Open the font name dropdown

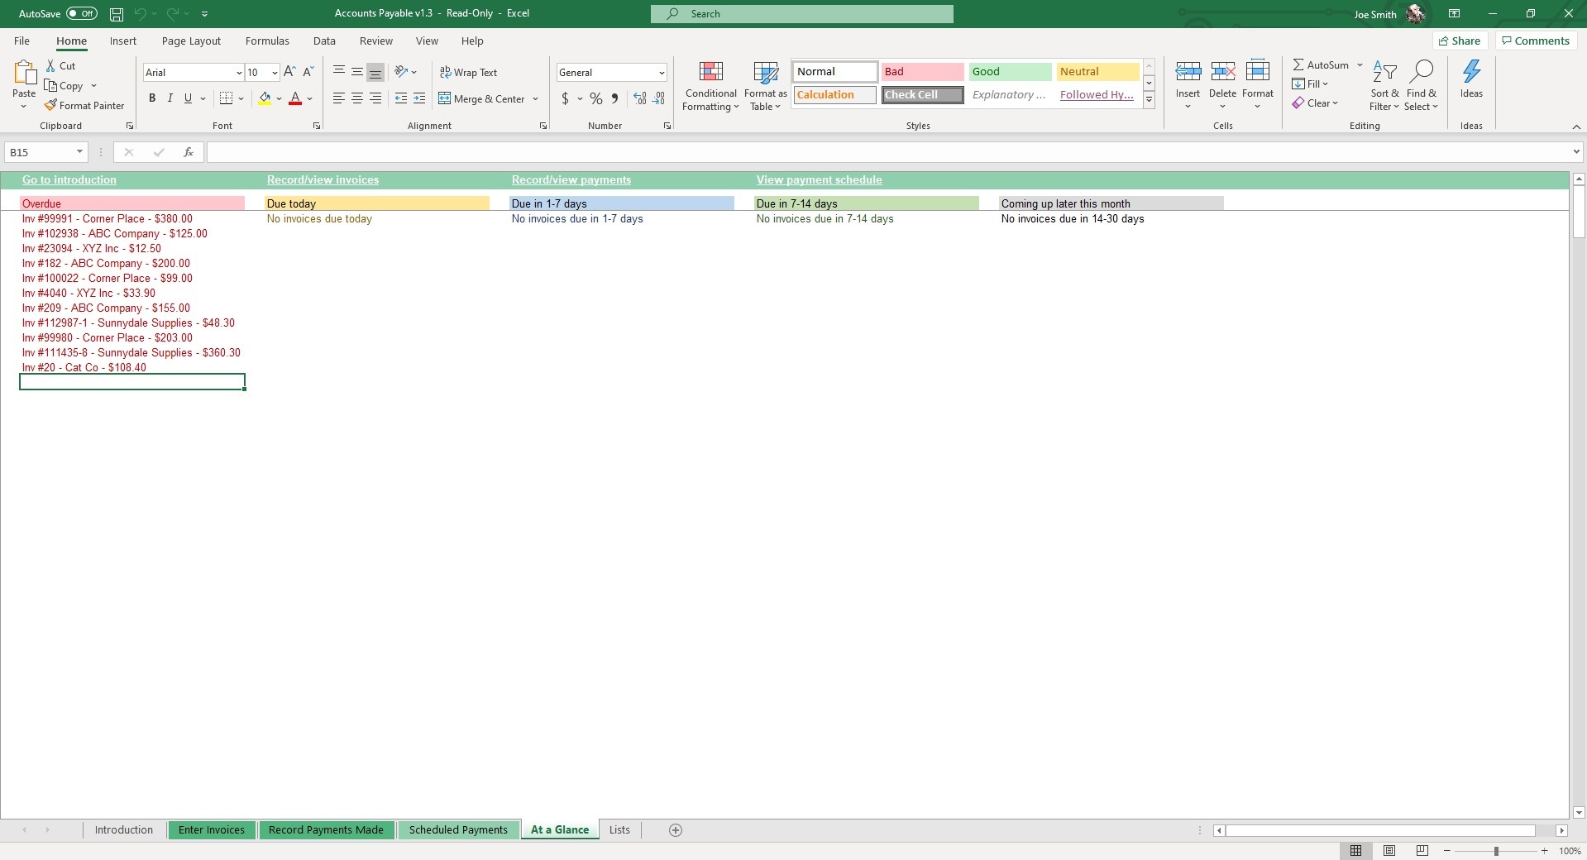(x=239, y=73)
